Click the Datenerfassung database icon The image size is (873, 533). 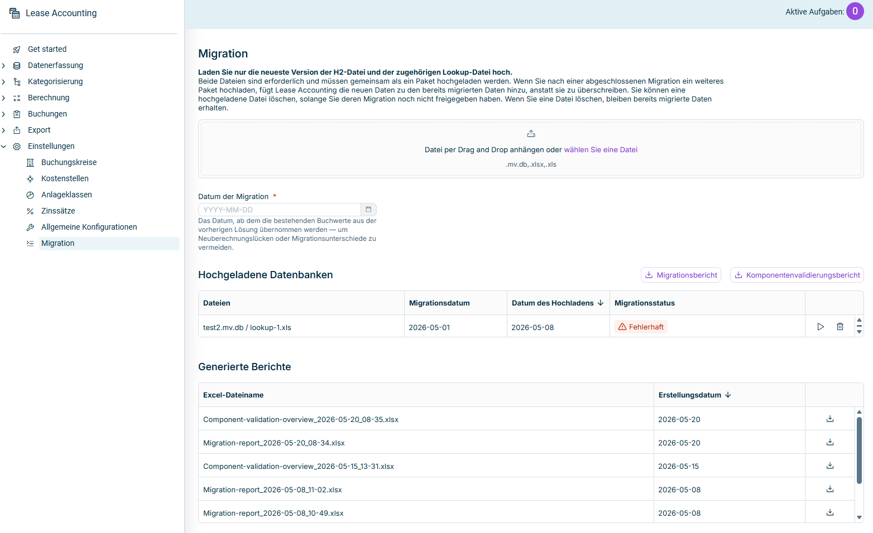pos(17,66)
